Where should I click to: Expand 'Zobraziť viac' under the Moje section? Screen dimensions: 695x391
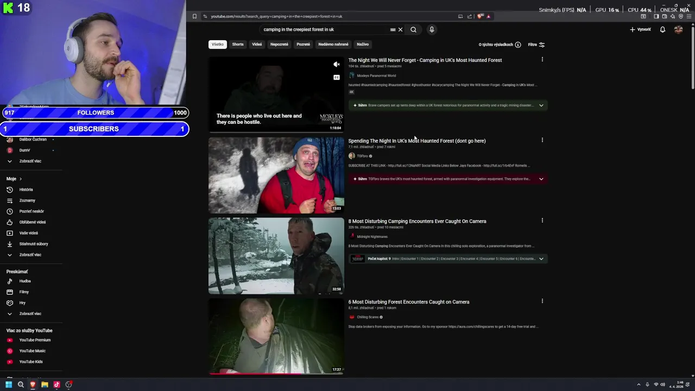pyautogui.click(x=31, y=255)
